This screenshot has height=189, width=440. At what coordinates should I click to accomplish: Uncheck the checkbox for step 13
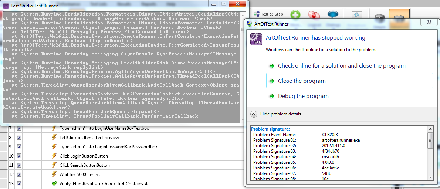click(x=19, y=184)
